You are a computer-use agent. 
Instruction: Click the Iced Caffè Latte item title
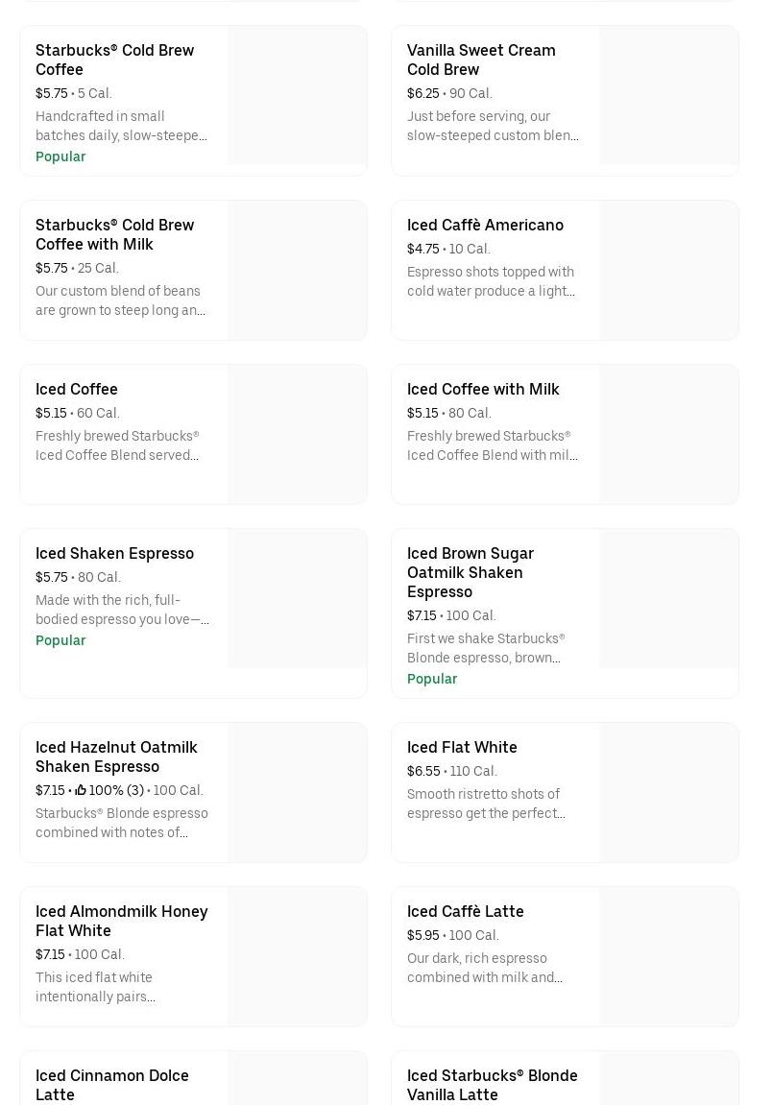[x=465, y=911]
